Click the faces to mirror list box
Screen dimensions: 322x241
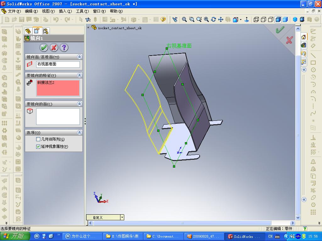[58, 116]
